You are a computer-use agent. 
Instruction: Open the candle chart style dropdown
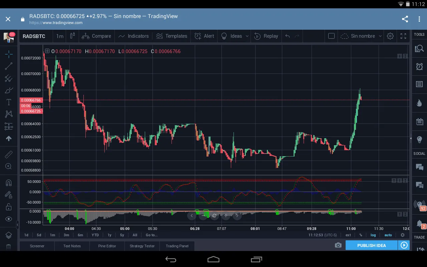pos(72,36)
